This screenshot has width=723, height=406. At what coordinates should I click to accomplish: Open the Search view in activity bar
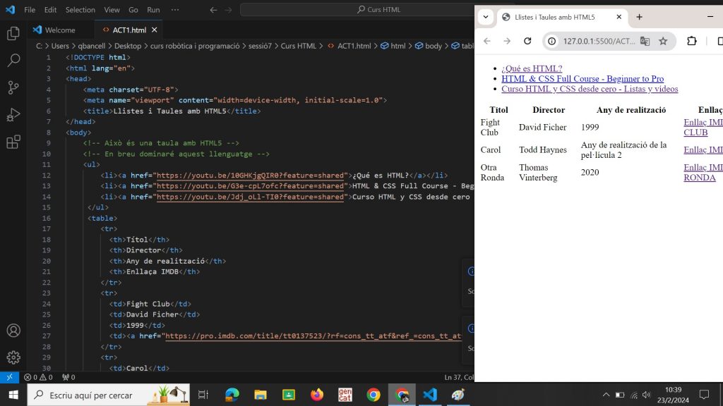tap(13, 61)
